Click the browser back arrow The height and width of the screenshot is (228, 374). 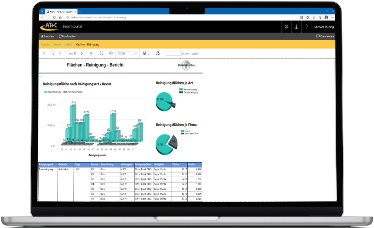pos(43,17)
